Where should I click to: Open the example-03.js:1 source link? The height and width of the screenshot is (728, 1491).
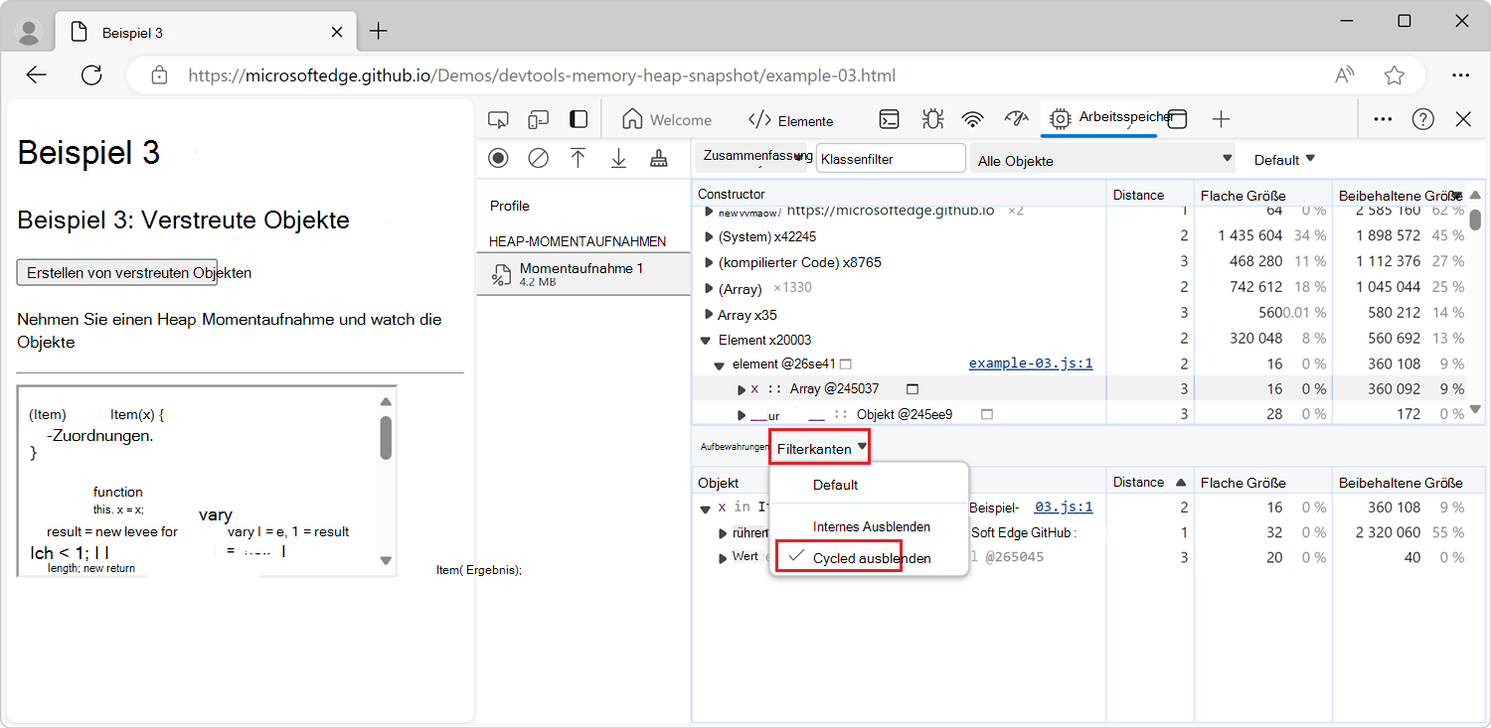point(1031,364)
